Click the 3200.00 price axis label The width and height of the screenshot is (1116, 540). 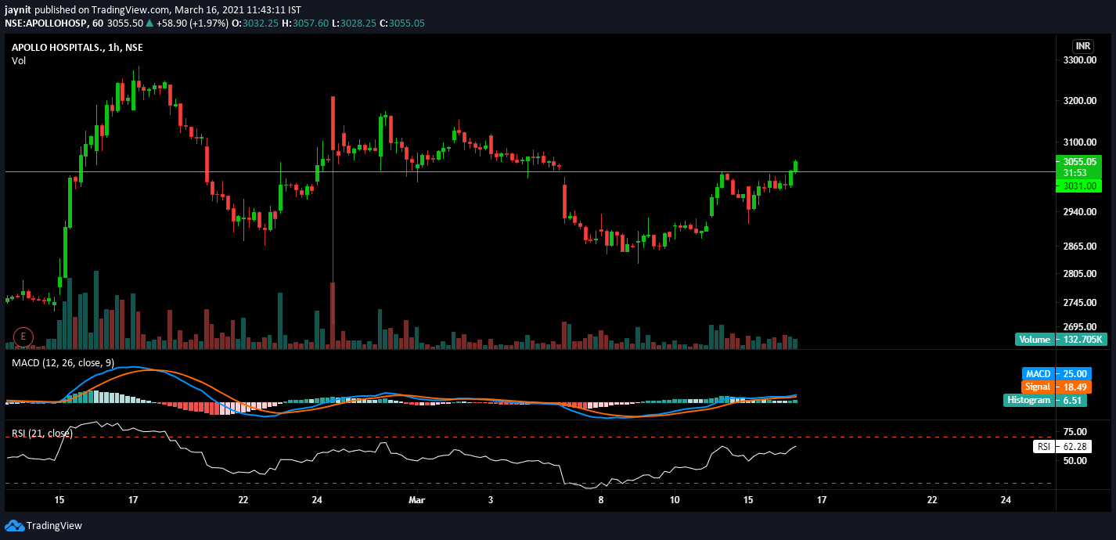(x=1080, y=102)
